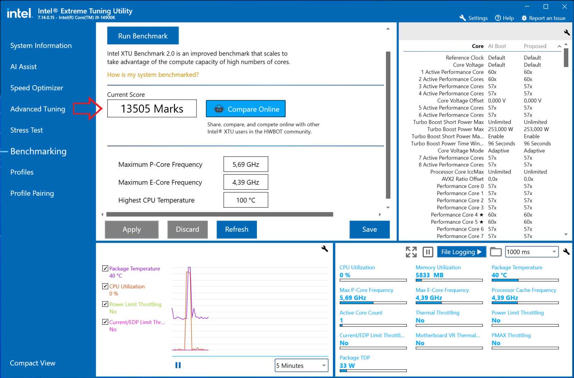Open Settings via the wrench icon
This screenshot has height=378, width=574.
click(x=462, y=18)
